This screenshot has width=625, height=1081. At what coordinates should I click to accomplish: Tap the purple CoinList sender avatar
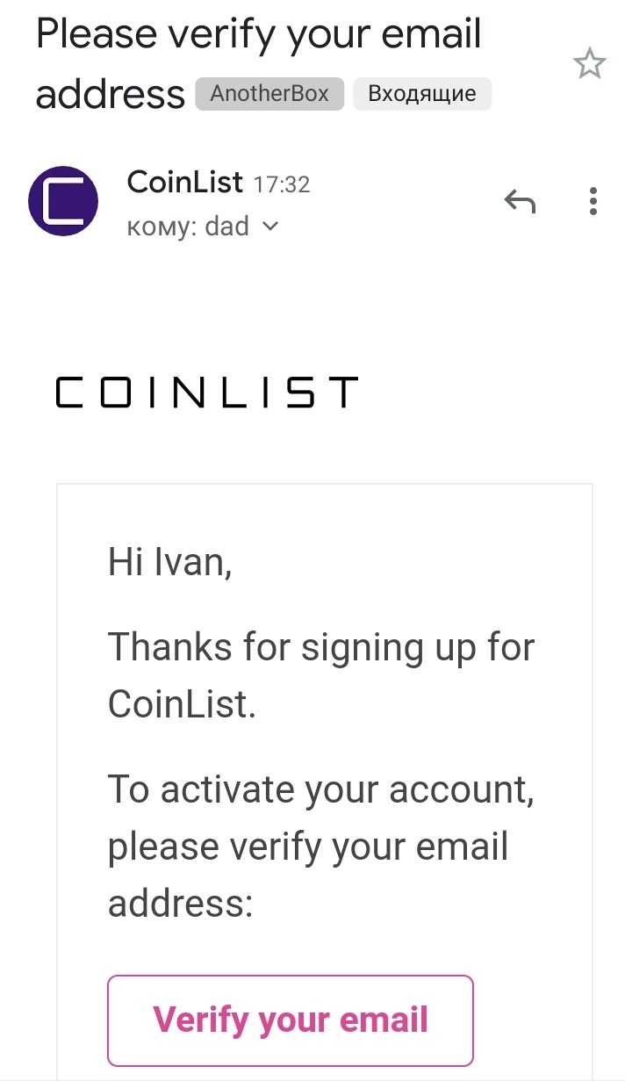63,201
